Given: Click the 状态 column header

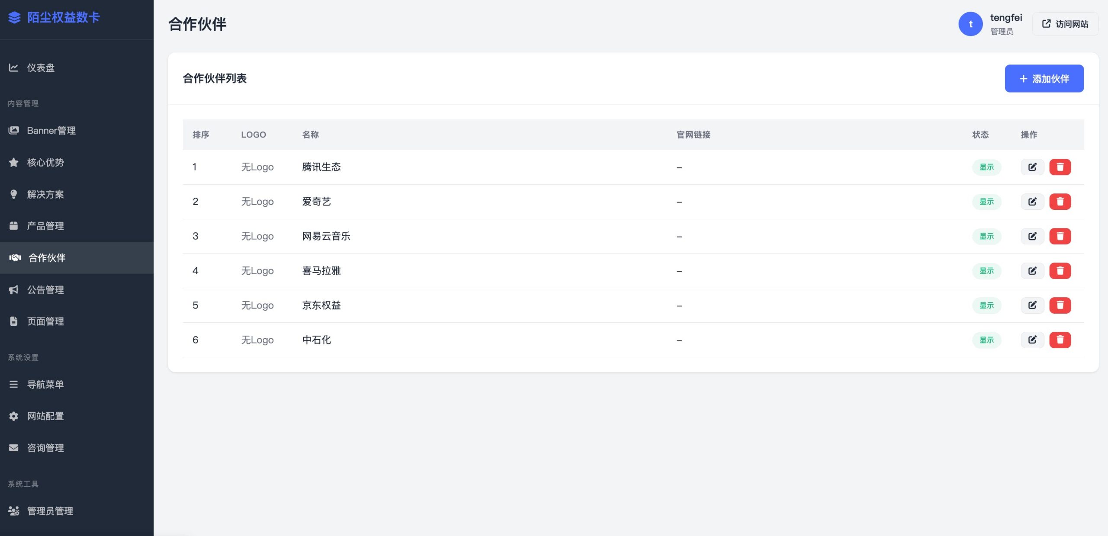Looking at the screenshot, I should tap(980, 135).
